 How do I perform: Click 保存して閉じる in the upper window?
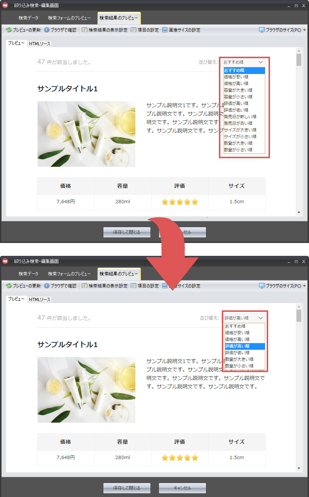click(127, 232)
